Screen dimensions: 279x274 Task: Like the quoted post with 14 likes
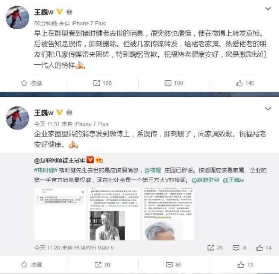pos(264,248)
